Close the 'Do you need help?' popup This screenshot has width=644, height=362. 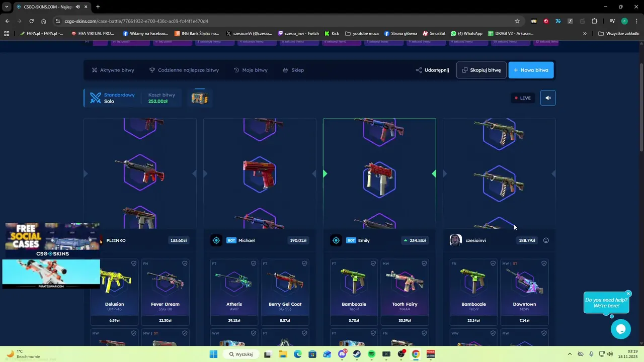click(x=628, y=294)
